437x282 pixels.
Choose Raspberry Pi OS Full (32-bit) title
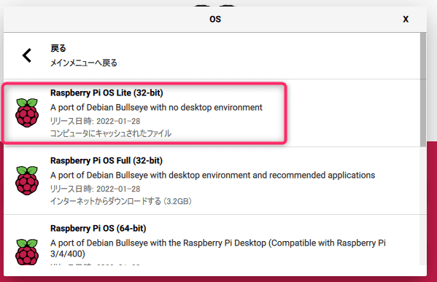(107, 160)
